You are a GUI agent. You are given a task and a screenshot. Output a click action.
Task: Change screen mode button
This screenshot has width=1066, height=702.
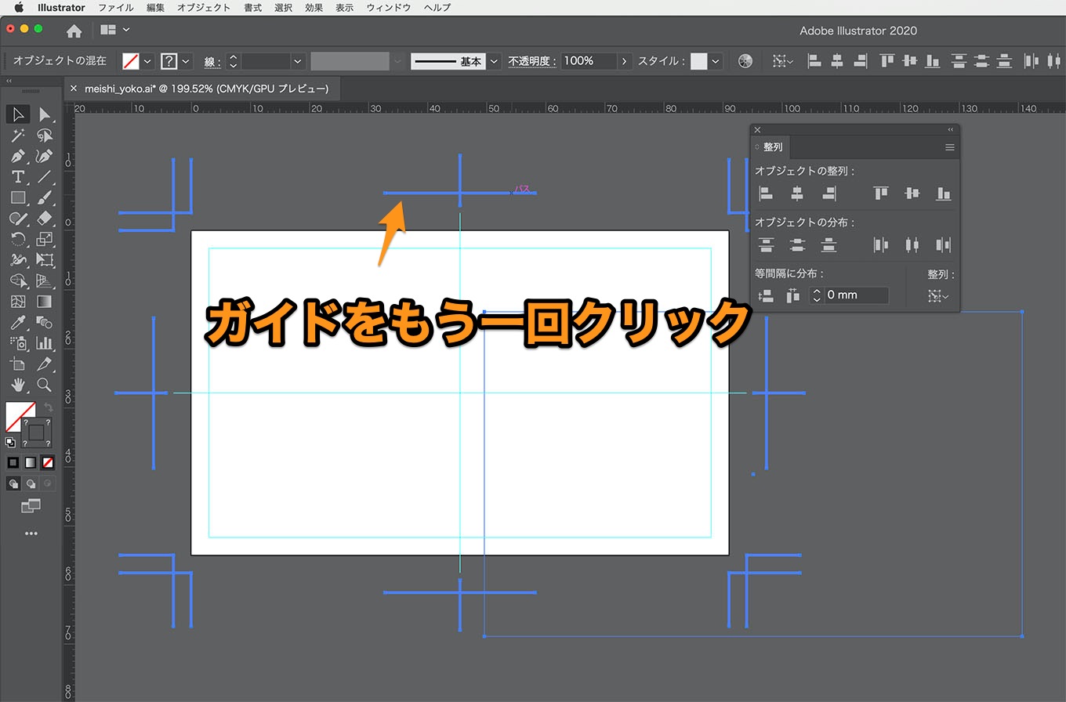31,506
